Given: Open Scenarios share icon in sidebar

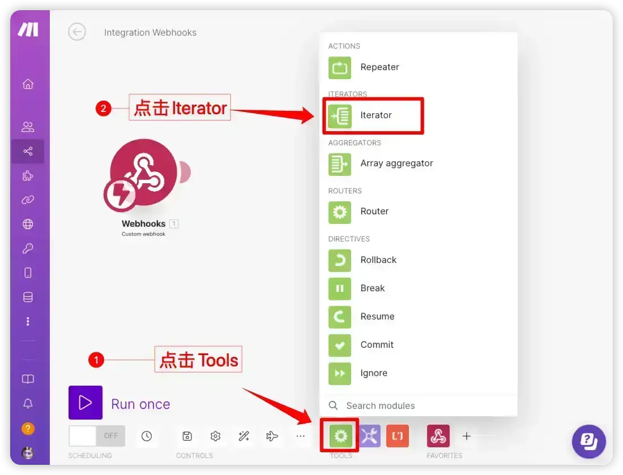Looking at the screenshot, I should tap(28, 151).
